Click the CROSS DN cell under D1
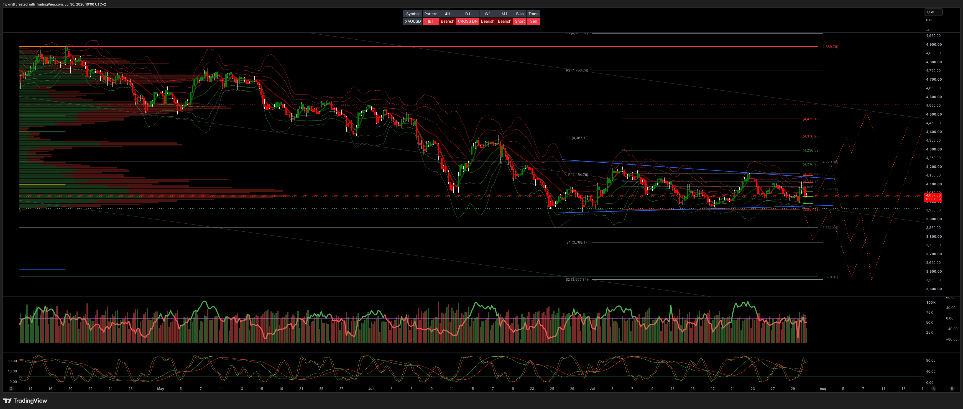 tap(467, 21)
